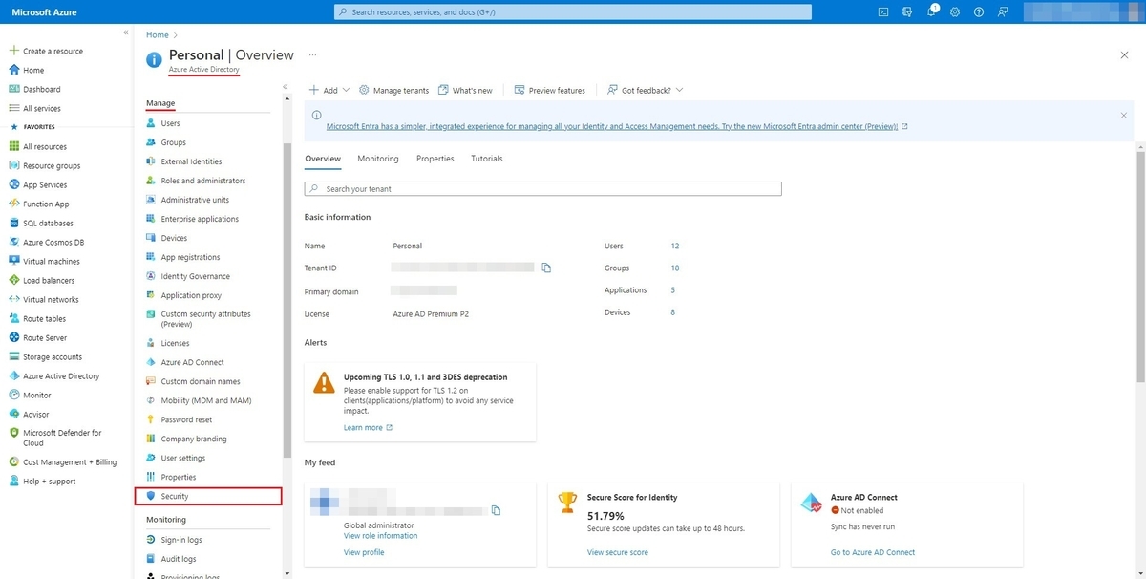This screenshot has width=1146, height=579.
Task: Open Sign-in logs under Monitoring
Action: coord(181,540)
